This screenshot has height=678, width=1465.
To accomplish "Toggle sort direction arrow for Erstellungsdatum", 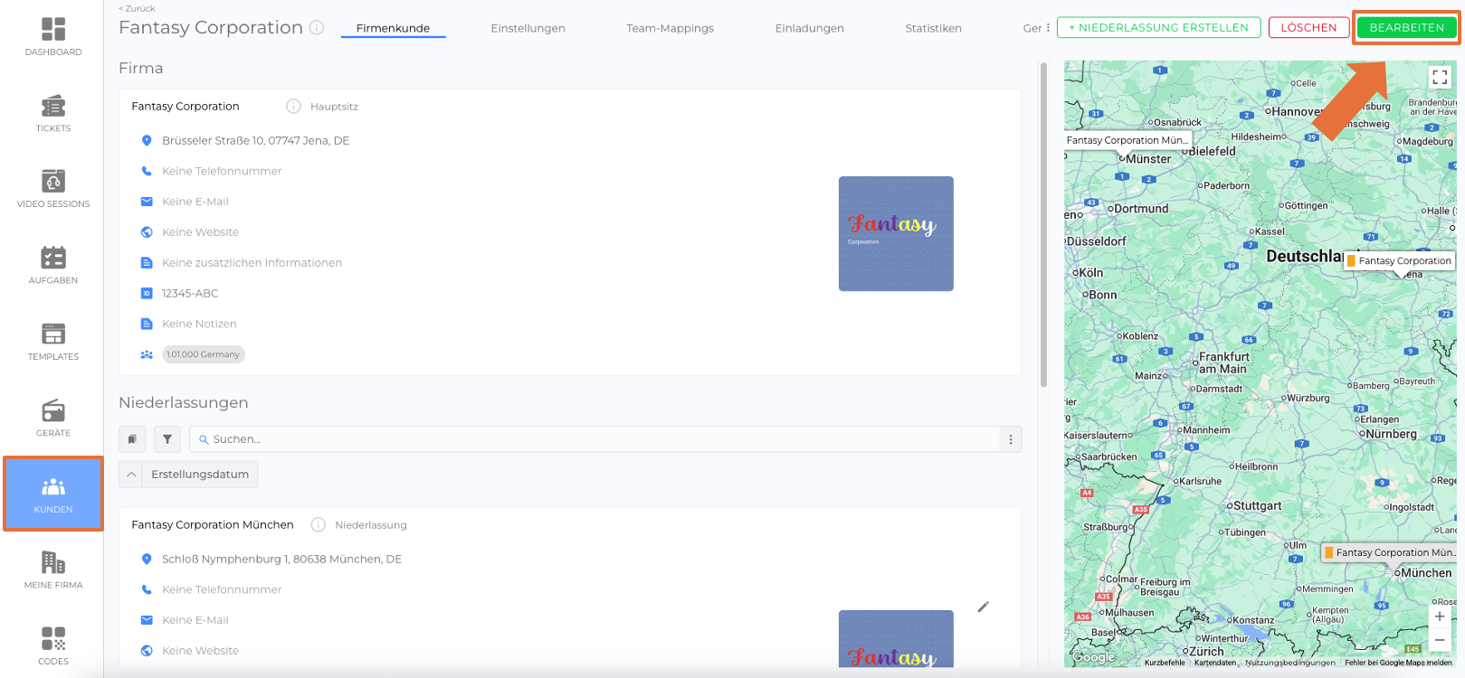I will [x=131, y=475].
